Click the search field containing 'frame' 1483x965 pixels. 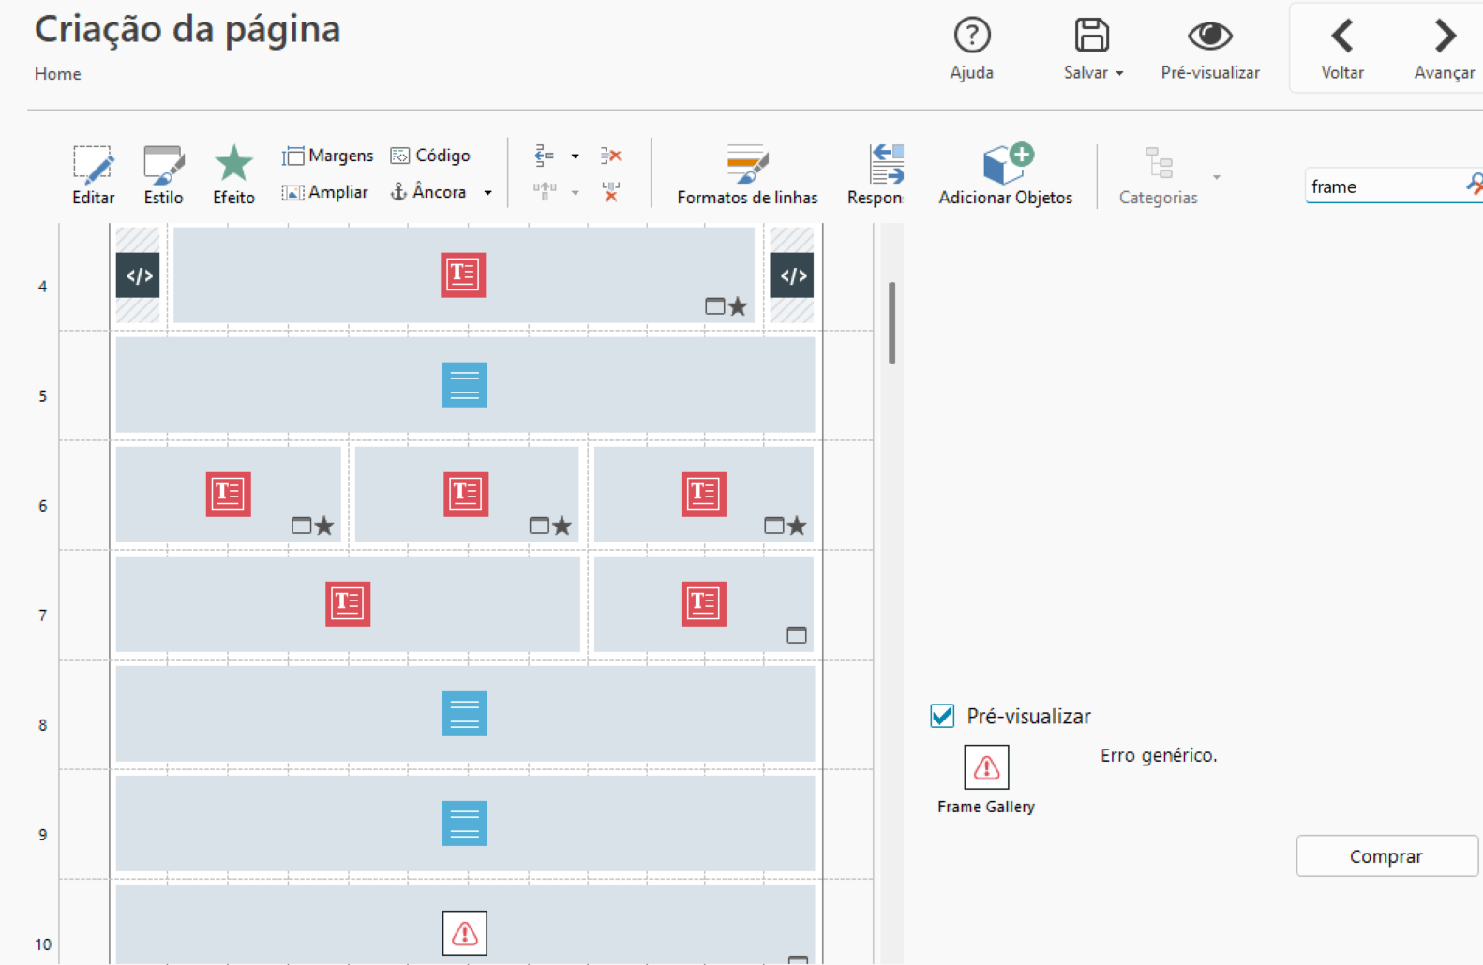point(1382,186)
